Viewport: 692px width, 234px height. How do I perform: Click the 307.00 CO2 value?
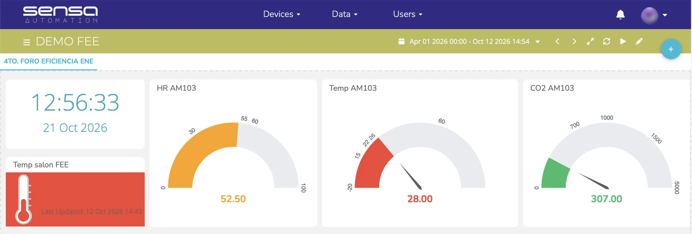[x=606, y=199]
